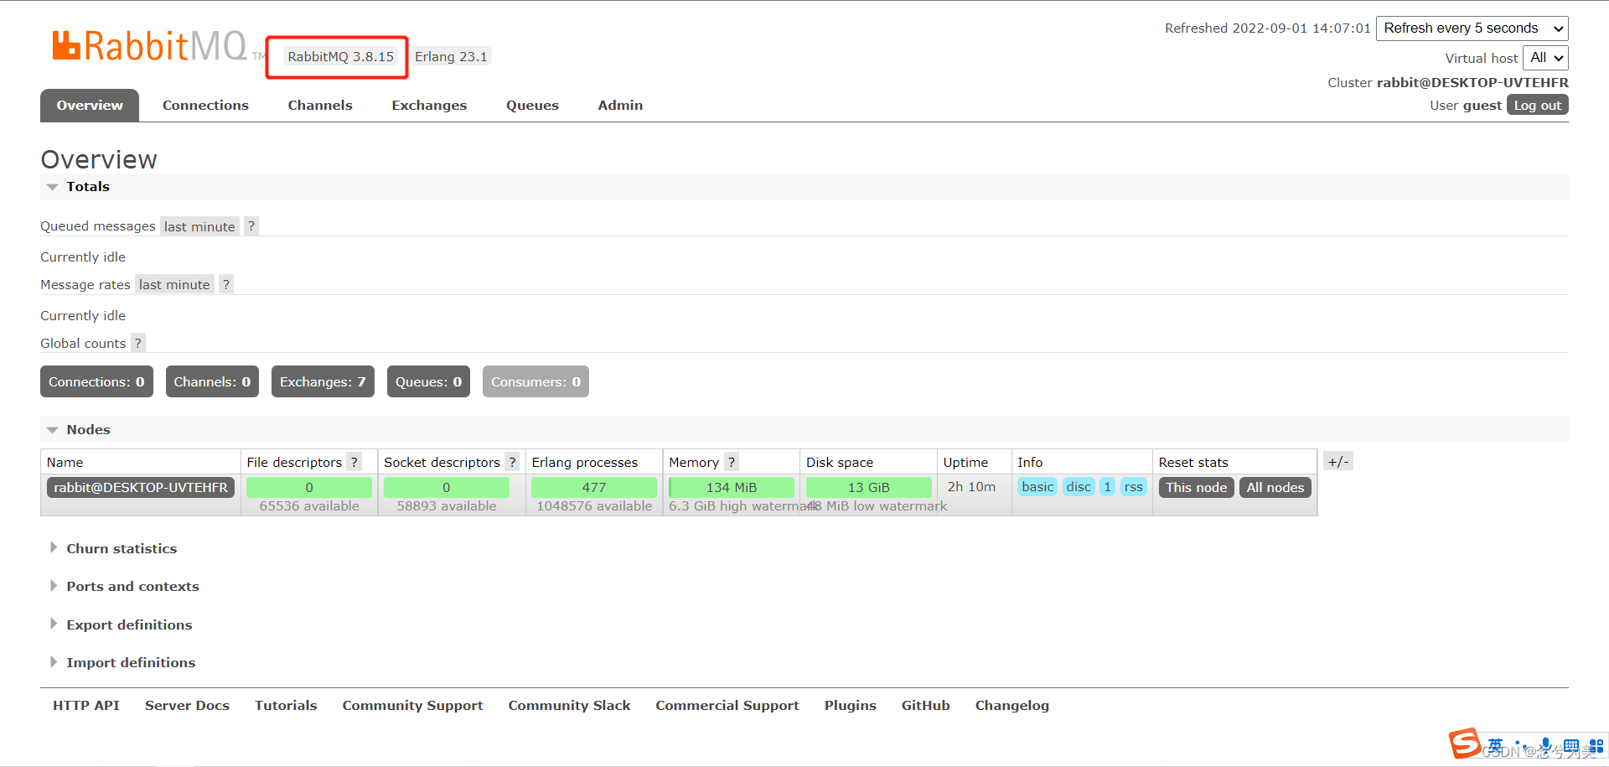Click the '1' info tag

1107,487
